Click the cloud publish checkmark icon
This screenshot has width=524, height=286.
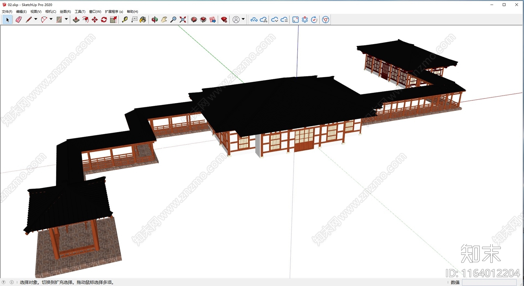tap(274, 20)
